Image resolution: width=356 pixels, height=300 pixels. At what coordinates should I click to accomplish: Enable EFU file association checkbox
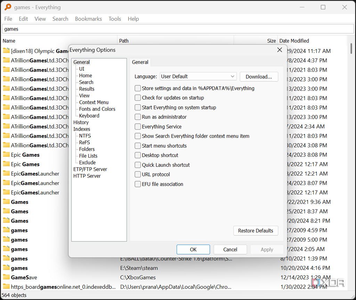click(138, 184)
